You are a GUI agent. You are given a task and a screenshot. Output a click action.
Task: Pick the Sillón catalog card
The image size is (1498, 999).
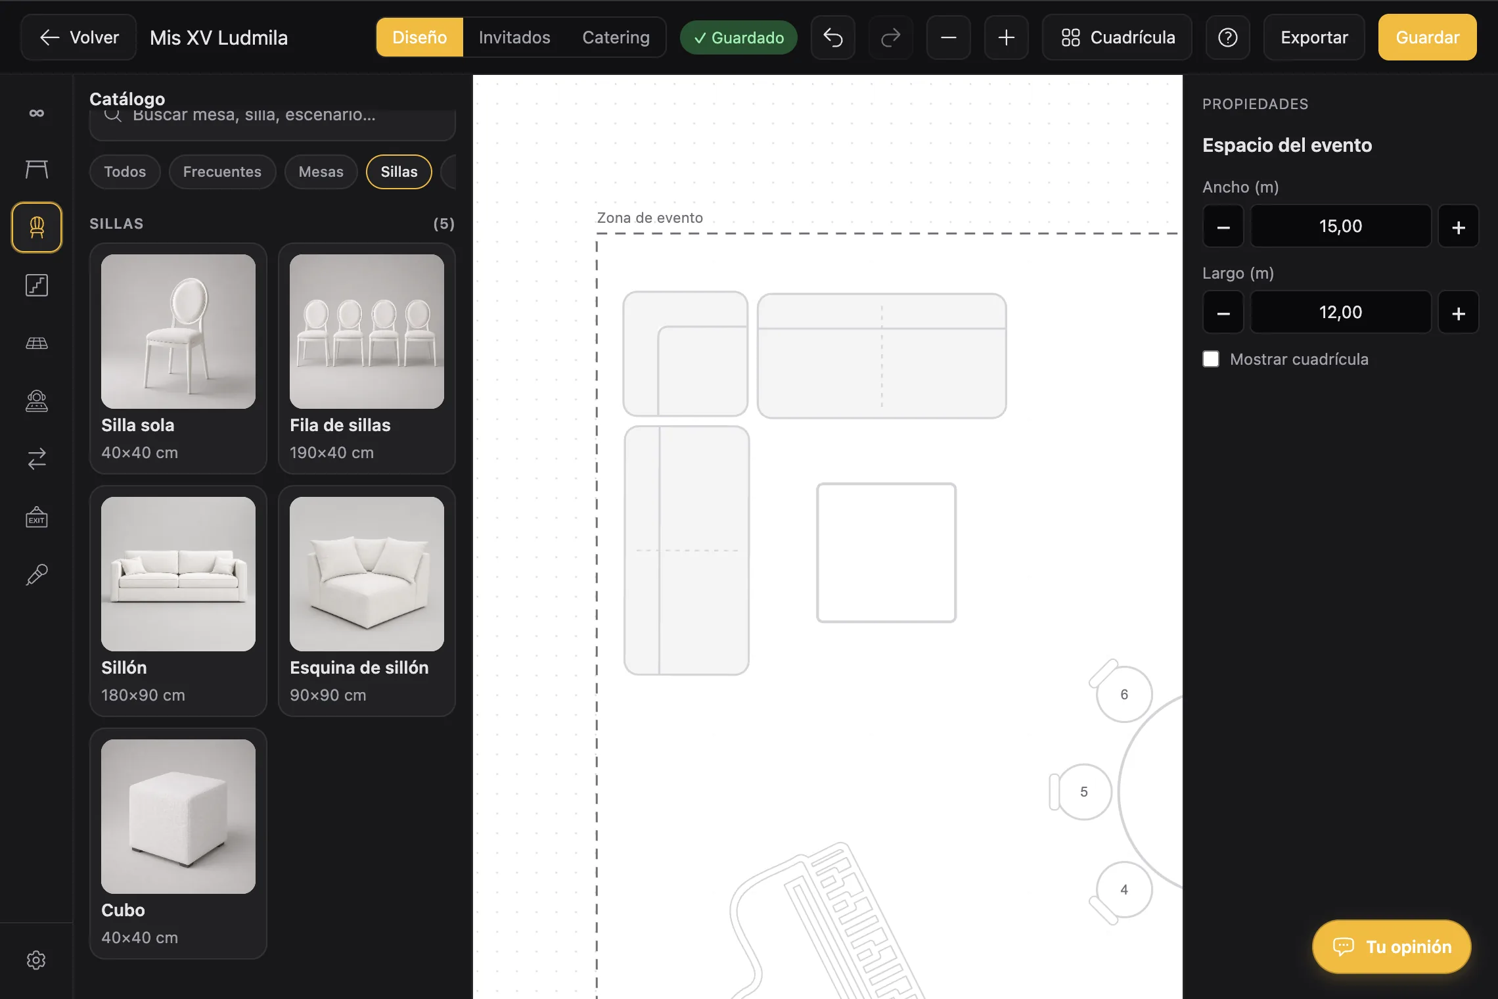[x=178, y=601]
